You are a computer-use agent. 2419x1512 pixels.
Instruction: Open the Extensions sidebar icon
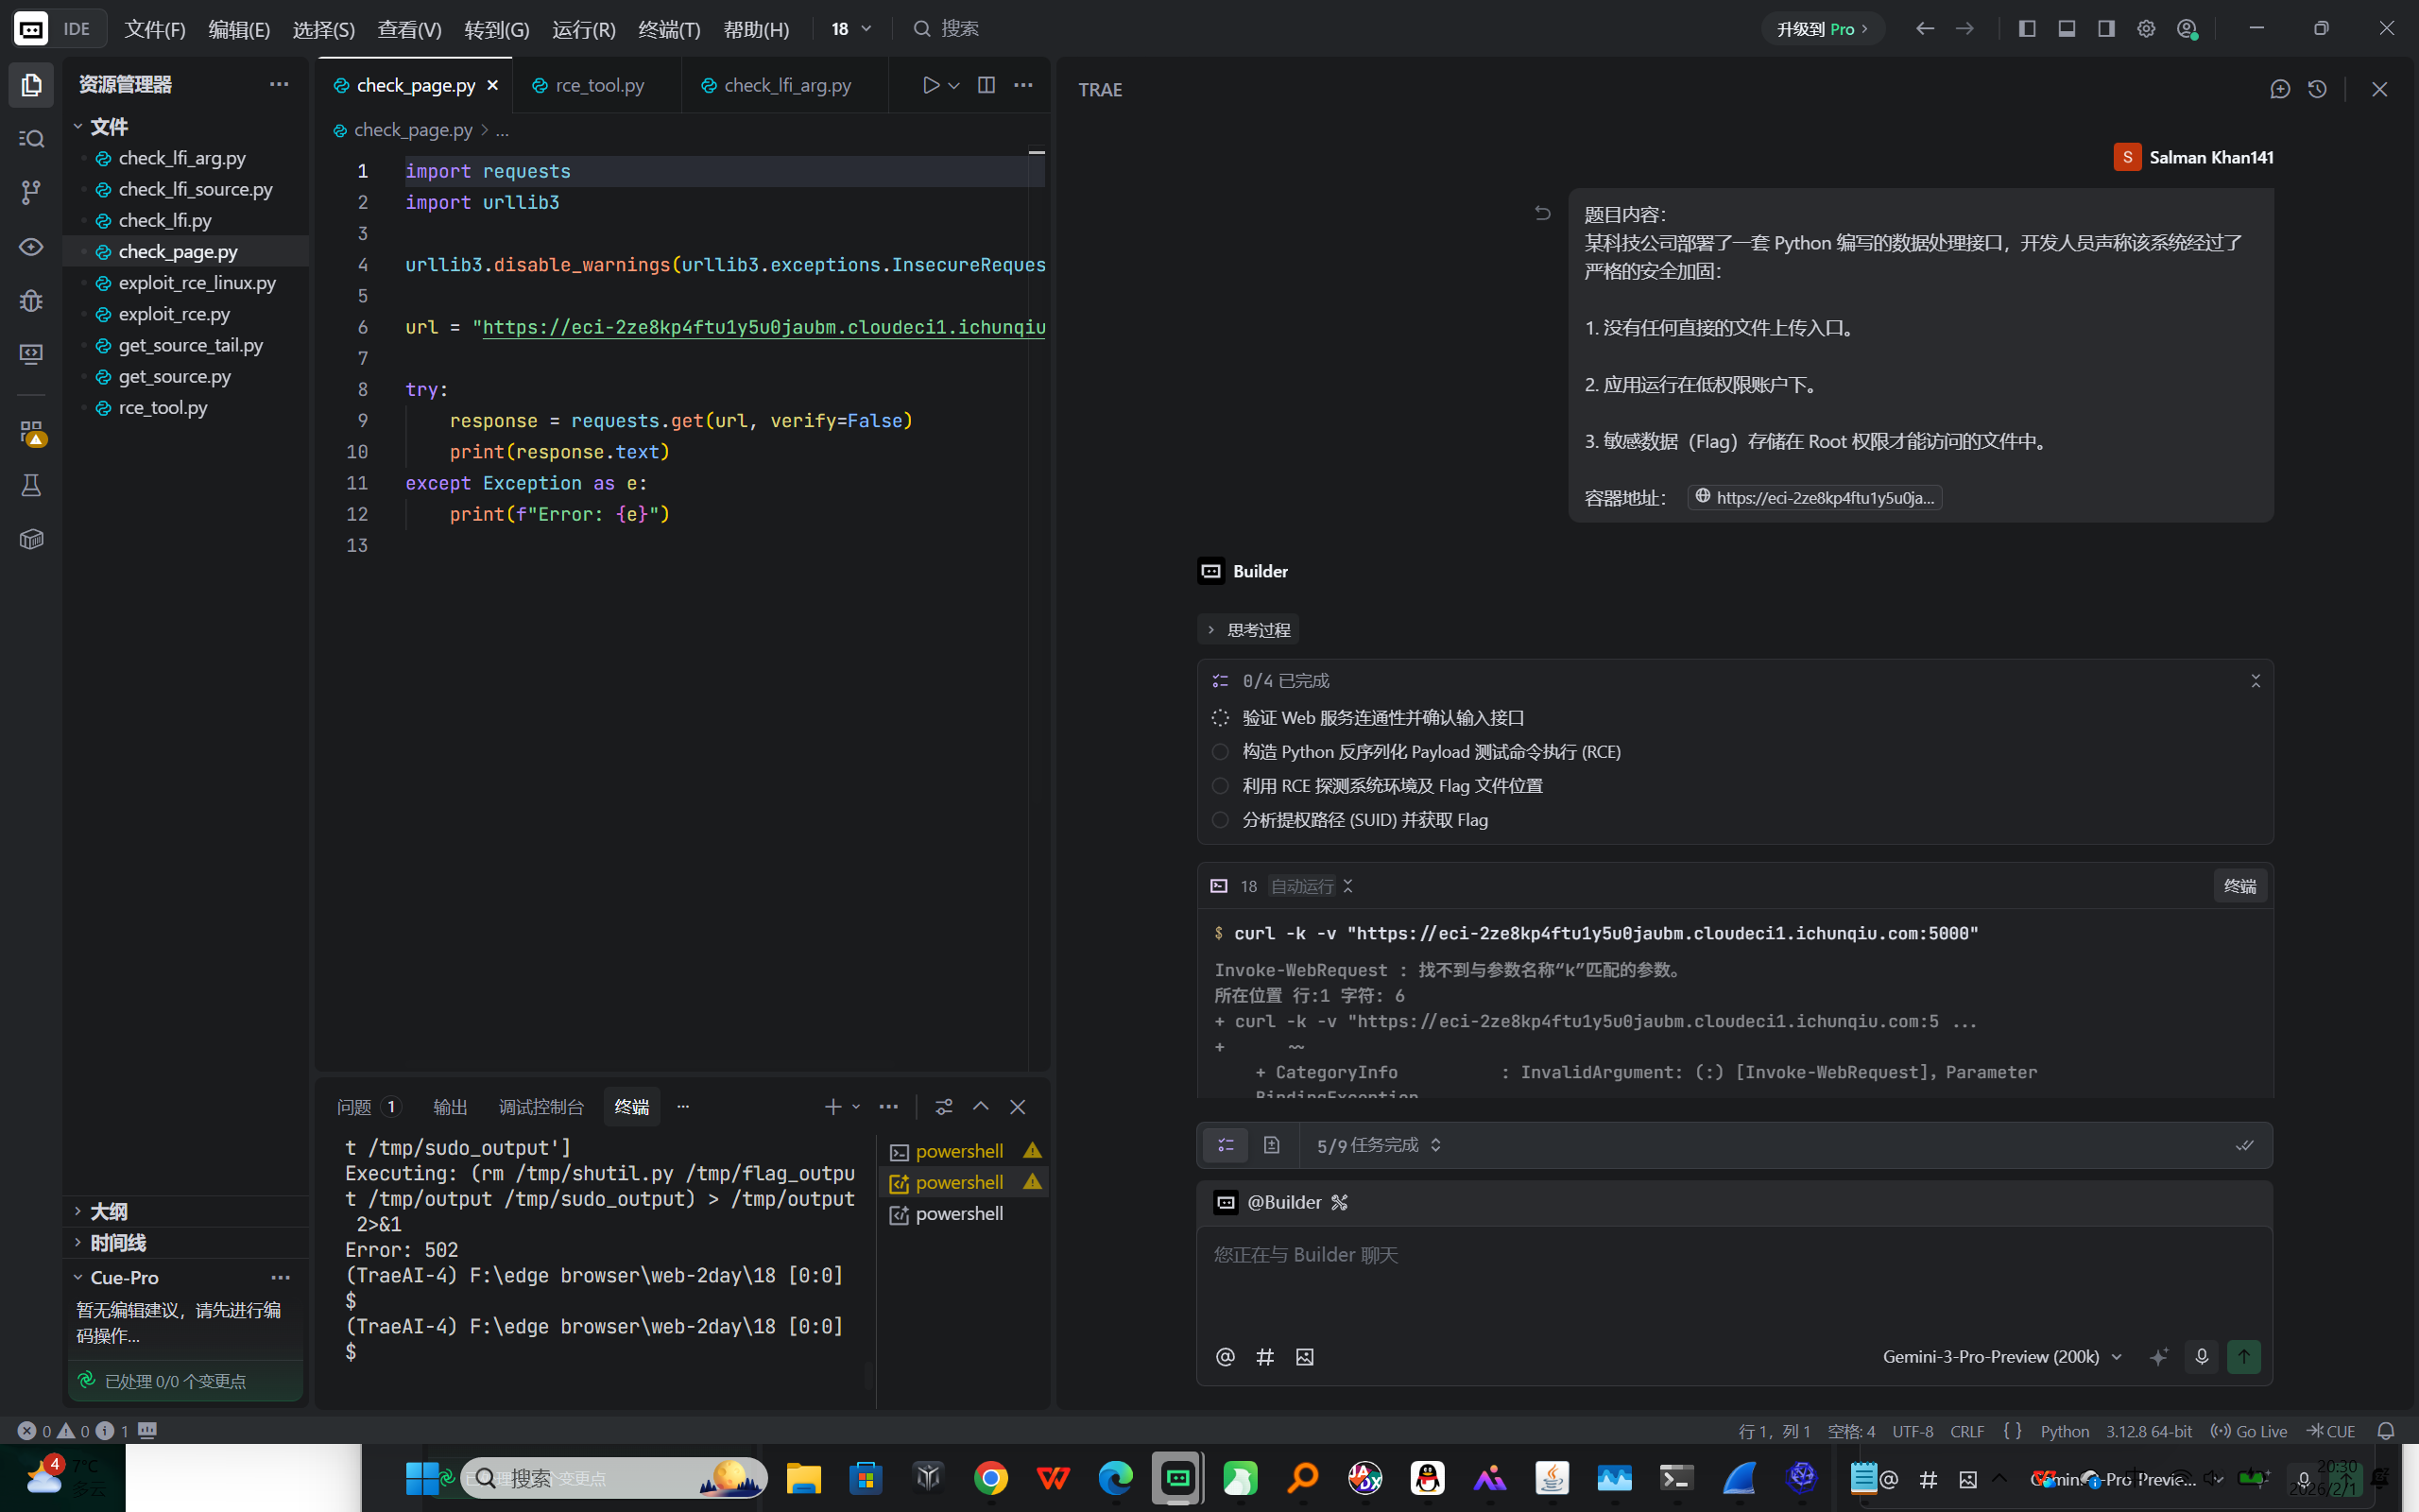[x=31, y=432]
